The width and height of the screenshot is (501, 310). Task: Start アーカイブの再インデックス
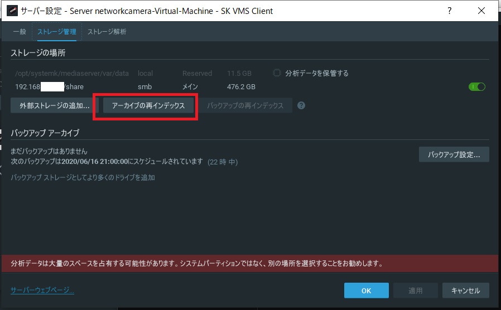point(148,105)
